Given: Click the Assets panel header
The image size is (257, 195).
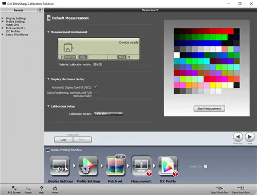Looking at the screenshot, I should pyautogui.click(x=19, y=10).
